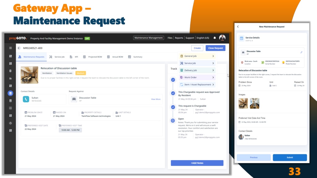Open the download tray sidebar icon
This screenshot has width=317, height=178.
(x=11, y=123)
